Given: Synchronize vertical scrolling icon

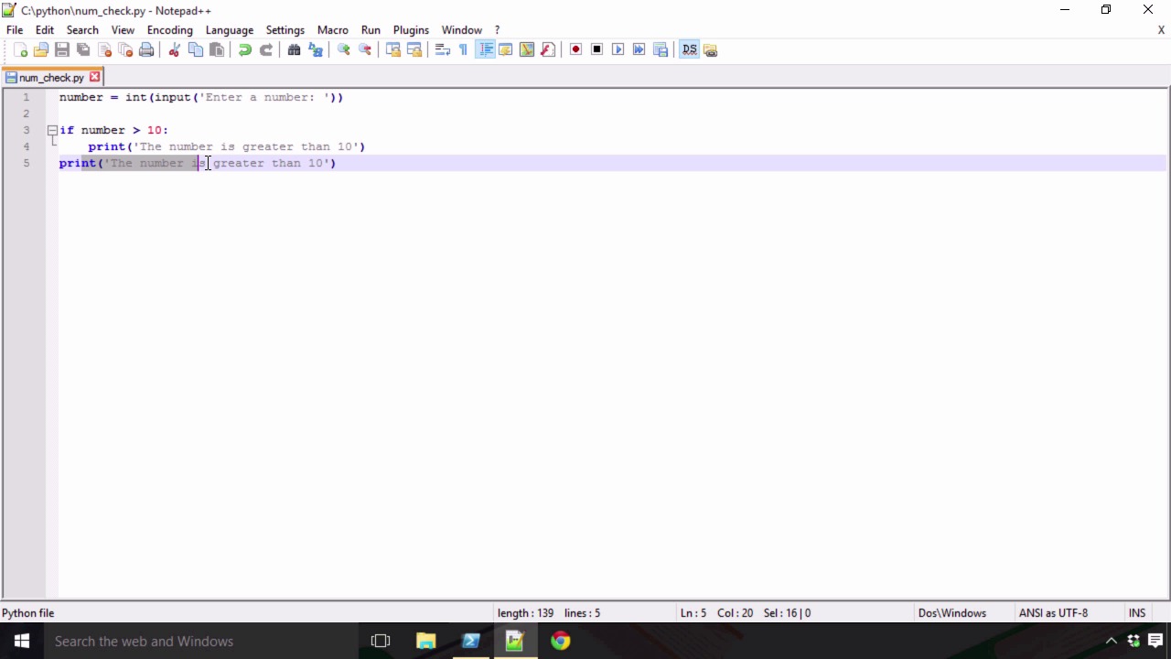Looking at the screenshot, I should pos(392,49).
